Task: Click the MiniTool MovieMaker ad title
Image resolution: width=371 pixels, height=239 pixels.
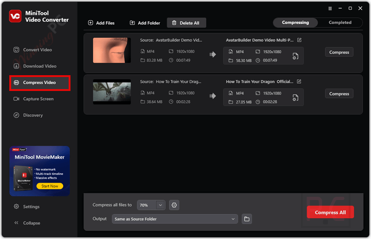Action: pyautogui.click(x=39, y=157)
